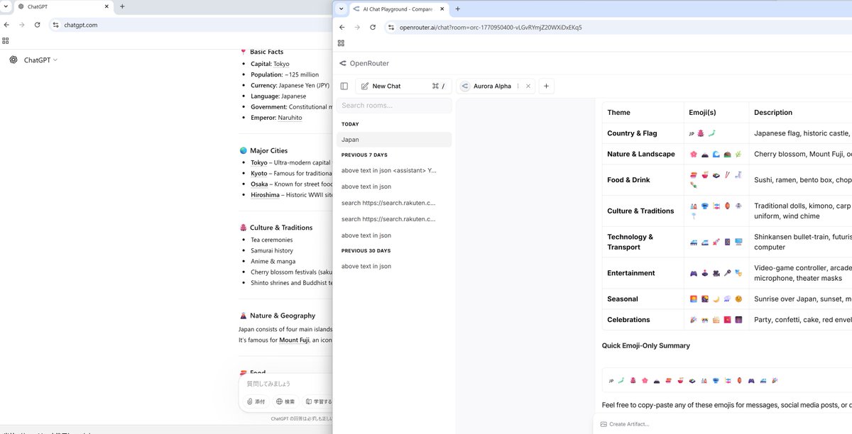This screenshot has height=434, width=852.
Task: Click the 'Nature & Landscape' table cell
Action: [643, 154]
